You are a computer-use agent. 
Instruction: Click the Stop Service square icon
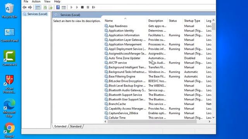click(82, 7)
